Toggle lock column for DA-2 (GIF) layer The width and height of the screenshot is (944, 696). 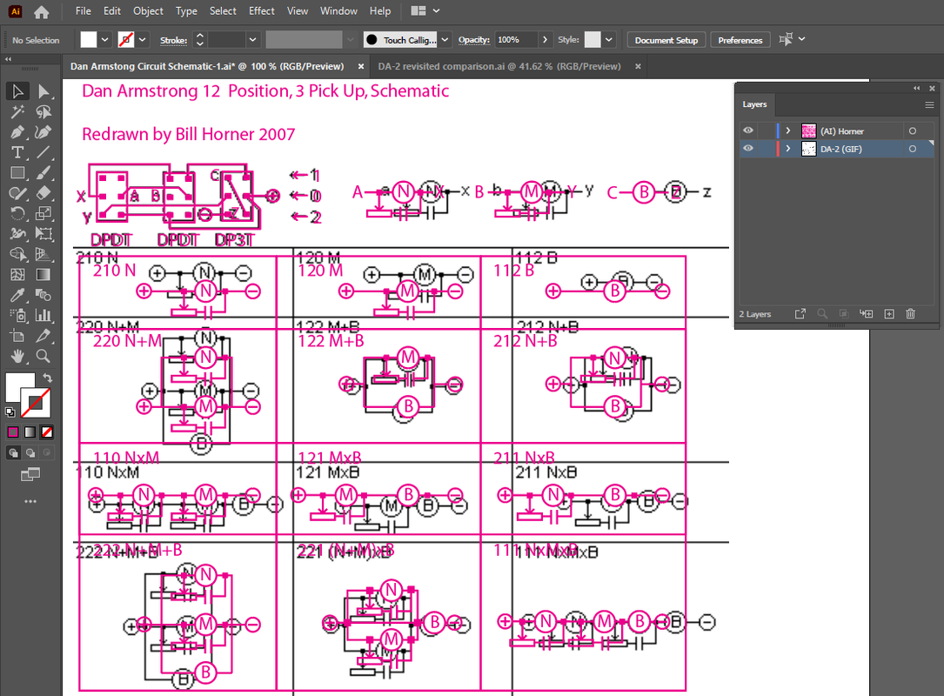tap(765, 149)
